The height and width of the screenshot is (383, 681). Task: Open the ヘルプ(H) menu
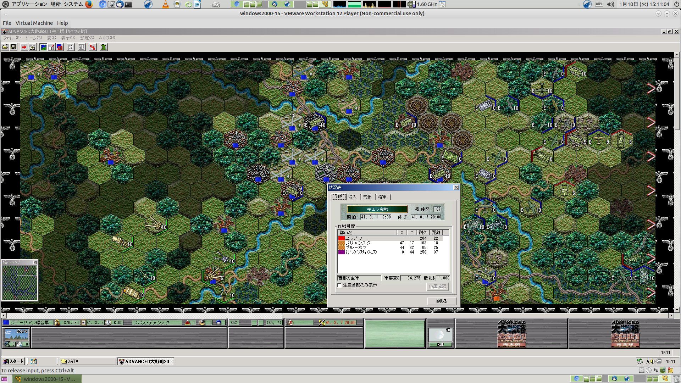[107, 38]
